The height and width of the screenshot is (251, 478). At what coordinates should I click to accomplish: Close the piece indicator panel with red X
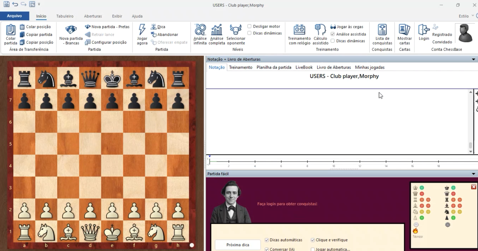[474, 187]
